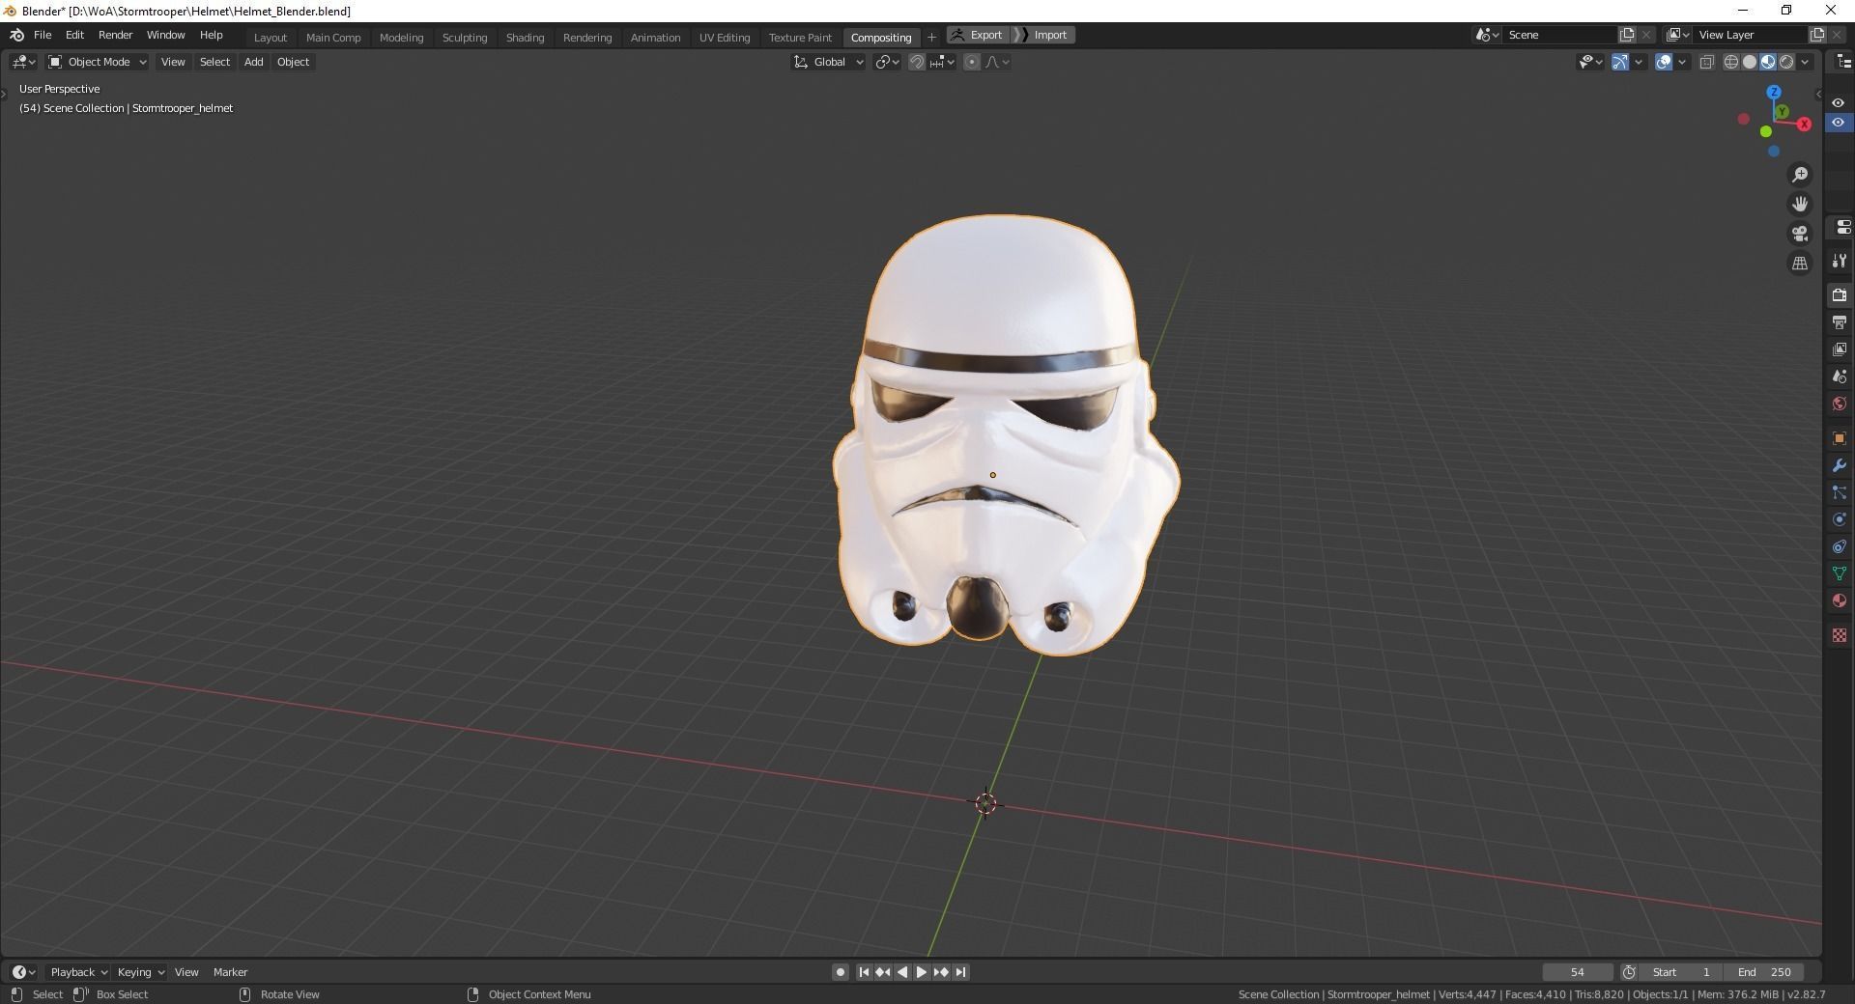The width and height of the screenshot is (1855, 1004).
Task: Open Object Data green triangle tab
Action: [x=1840, y=573]
